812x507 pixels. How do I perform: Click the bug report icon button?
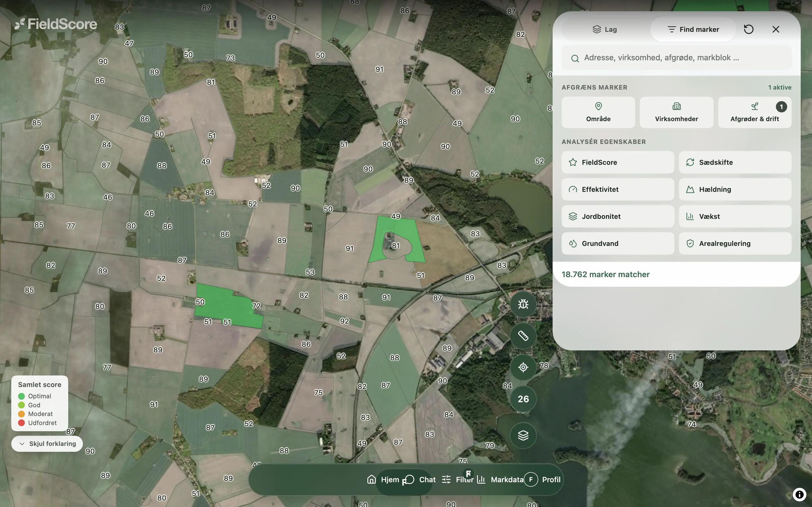tap(523, 304)
